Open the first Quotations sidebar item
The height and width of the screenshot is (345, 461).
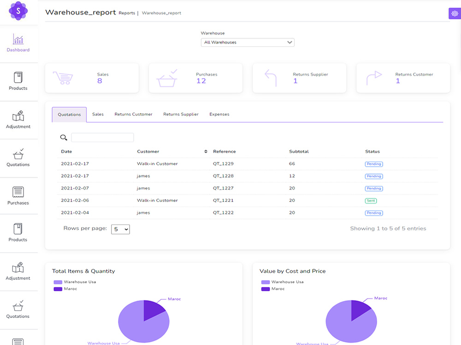18,157
